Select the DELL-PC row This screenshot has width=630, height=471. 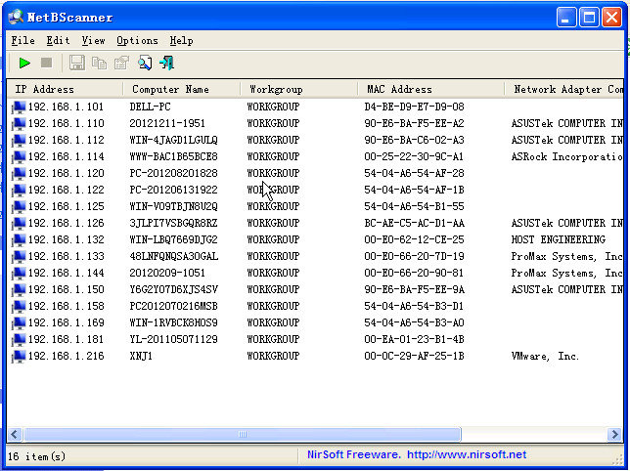(x=150, y=107)
